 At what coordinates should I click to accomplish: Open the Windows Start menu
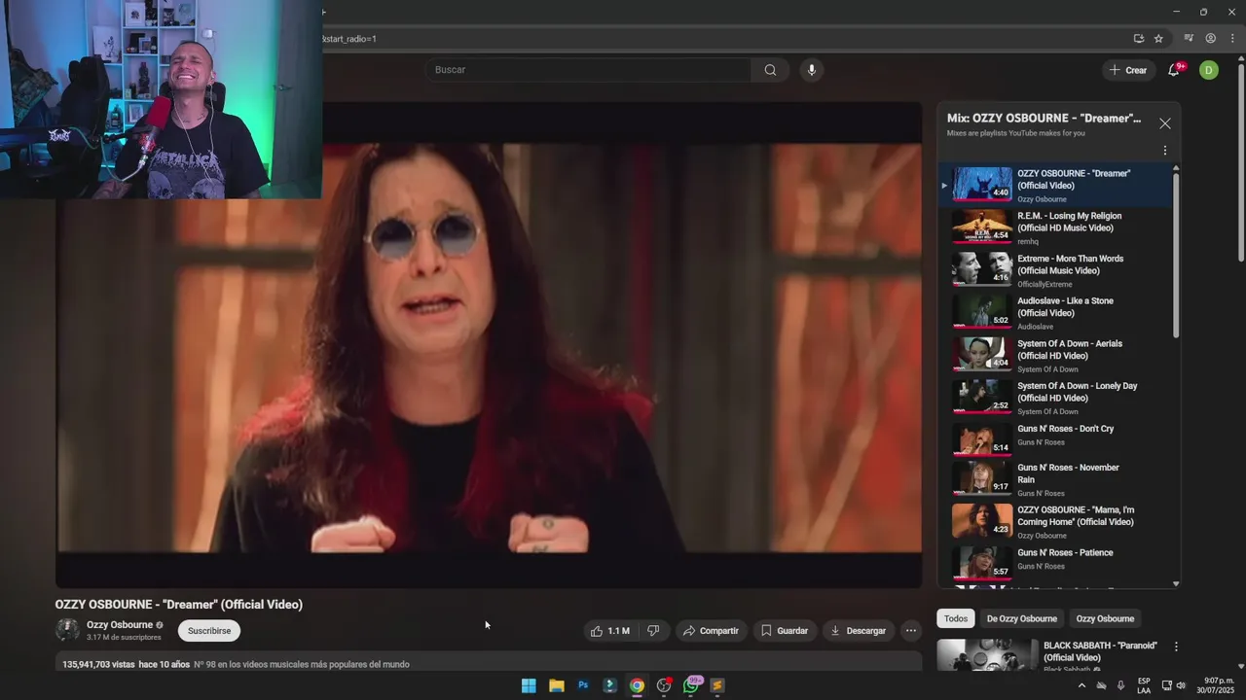(x=529, y=685)
